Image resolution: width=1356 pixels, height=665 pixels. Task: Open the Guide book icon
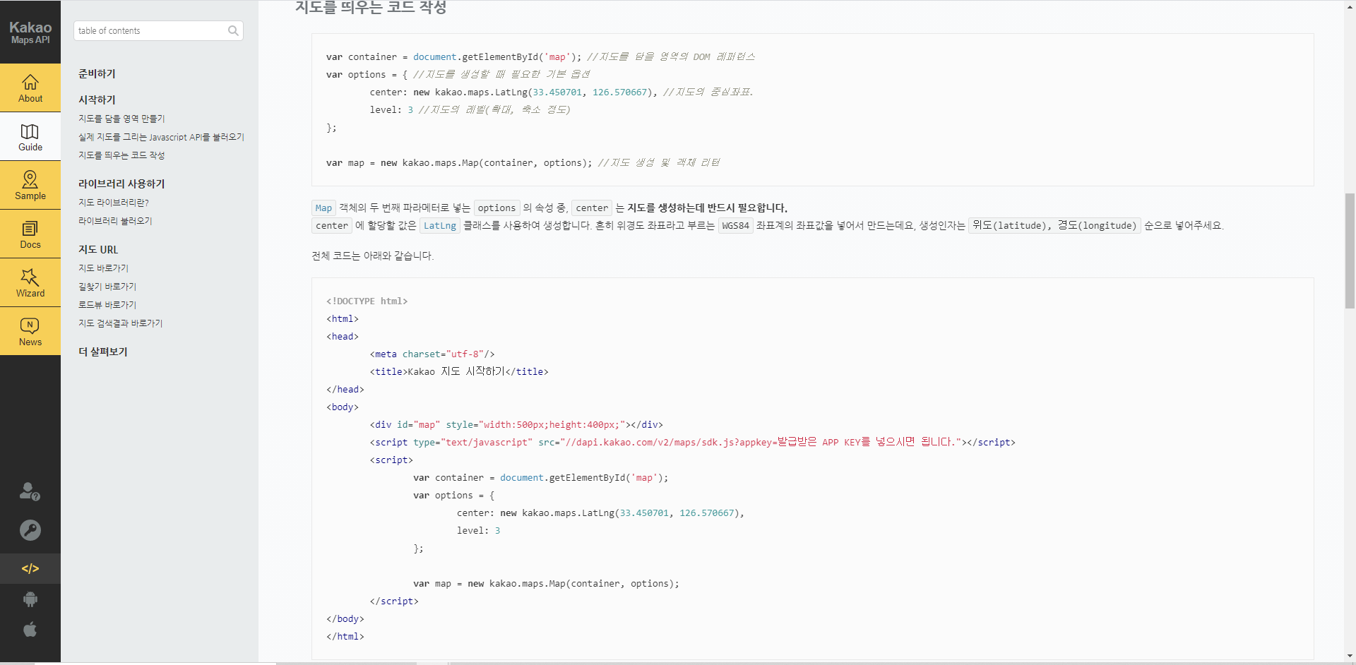click(x=30, y=131)
